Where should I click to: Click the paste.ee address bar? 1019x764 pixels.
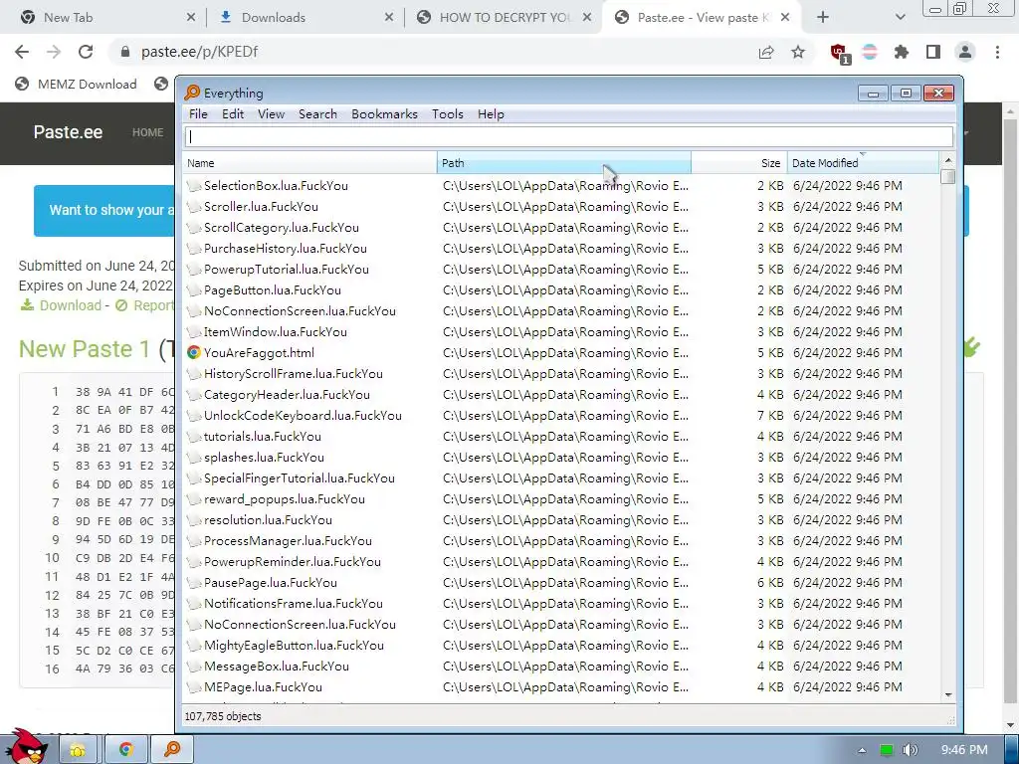point(429,52)
